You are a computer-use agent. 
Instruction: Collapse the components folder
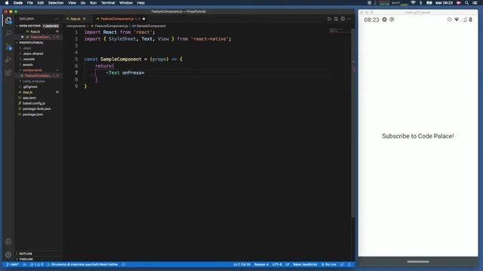point(32,70)
